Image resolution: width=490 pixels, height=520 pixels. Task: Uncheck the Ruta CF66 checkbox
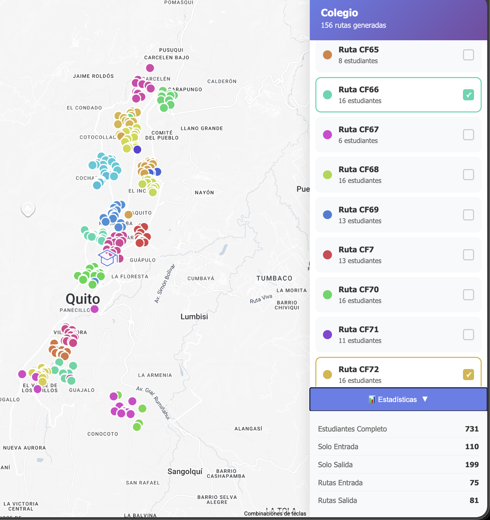pos(468,95)
